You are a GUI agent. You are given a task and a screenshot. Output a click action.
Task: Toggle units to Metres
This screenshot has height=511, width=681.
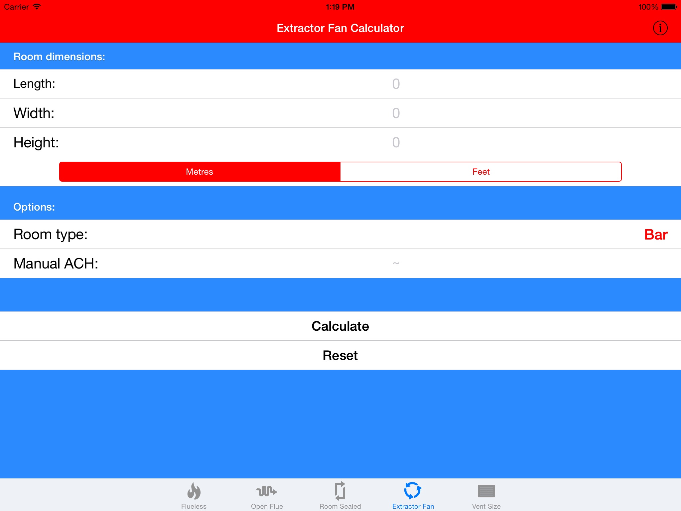(x=200, y=172)
